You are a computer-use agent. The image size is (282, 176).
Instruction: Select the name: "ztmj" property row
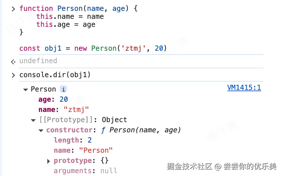pyautogui.click(x=63, y=110)
